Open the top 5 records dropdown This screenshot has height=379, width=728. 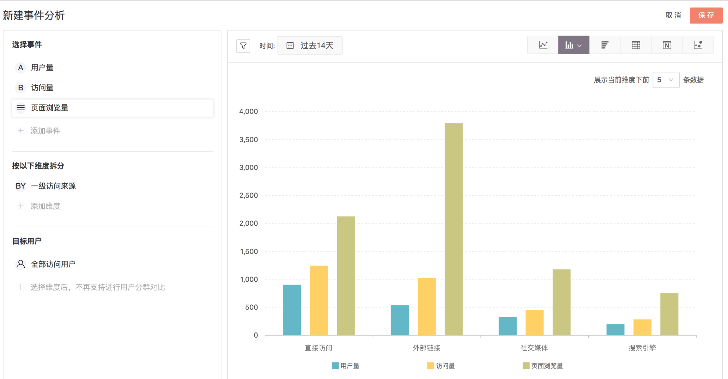pyautogui.click(x=665, y=80)
